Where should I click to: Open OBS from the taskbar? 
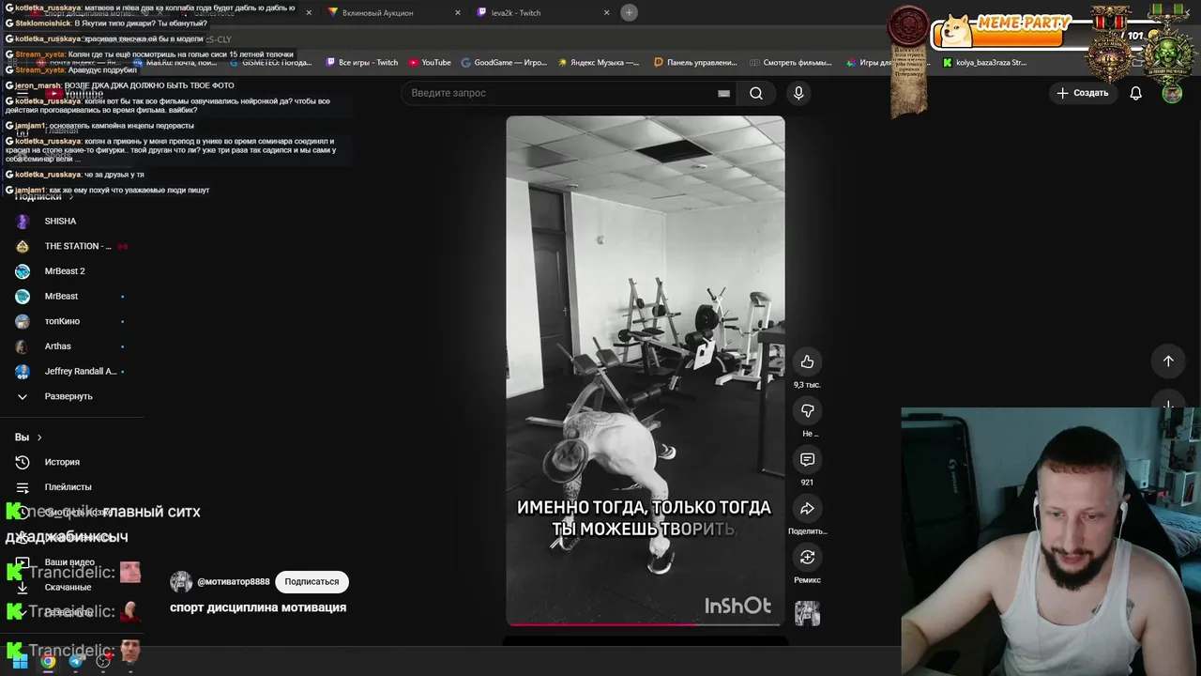103,661
